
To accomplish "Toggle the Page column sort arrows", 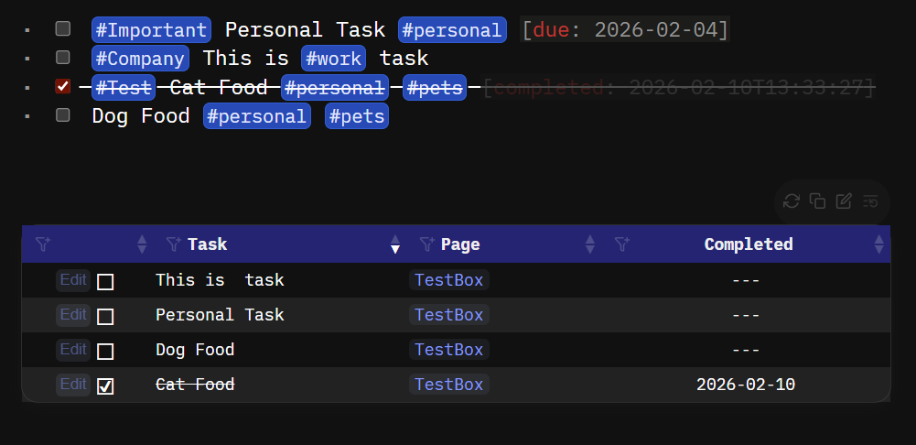I will pos(590,244).
